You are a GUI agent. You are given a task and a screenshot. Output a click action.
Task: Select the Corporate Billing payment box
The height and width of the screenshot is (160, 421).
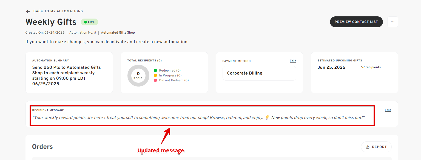(x=259, y=73)
